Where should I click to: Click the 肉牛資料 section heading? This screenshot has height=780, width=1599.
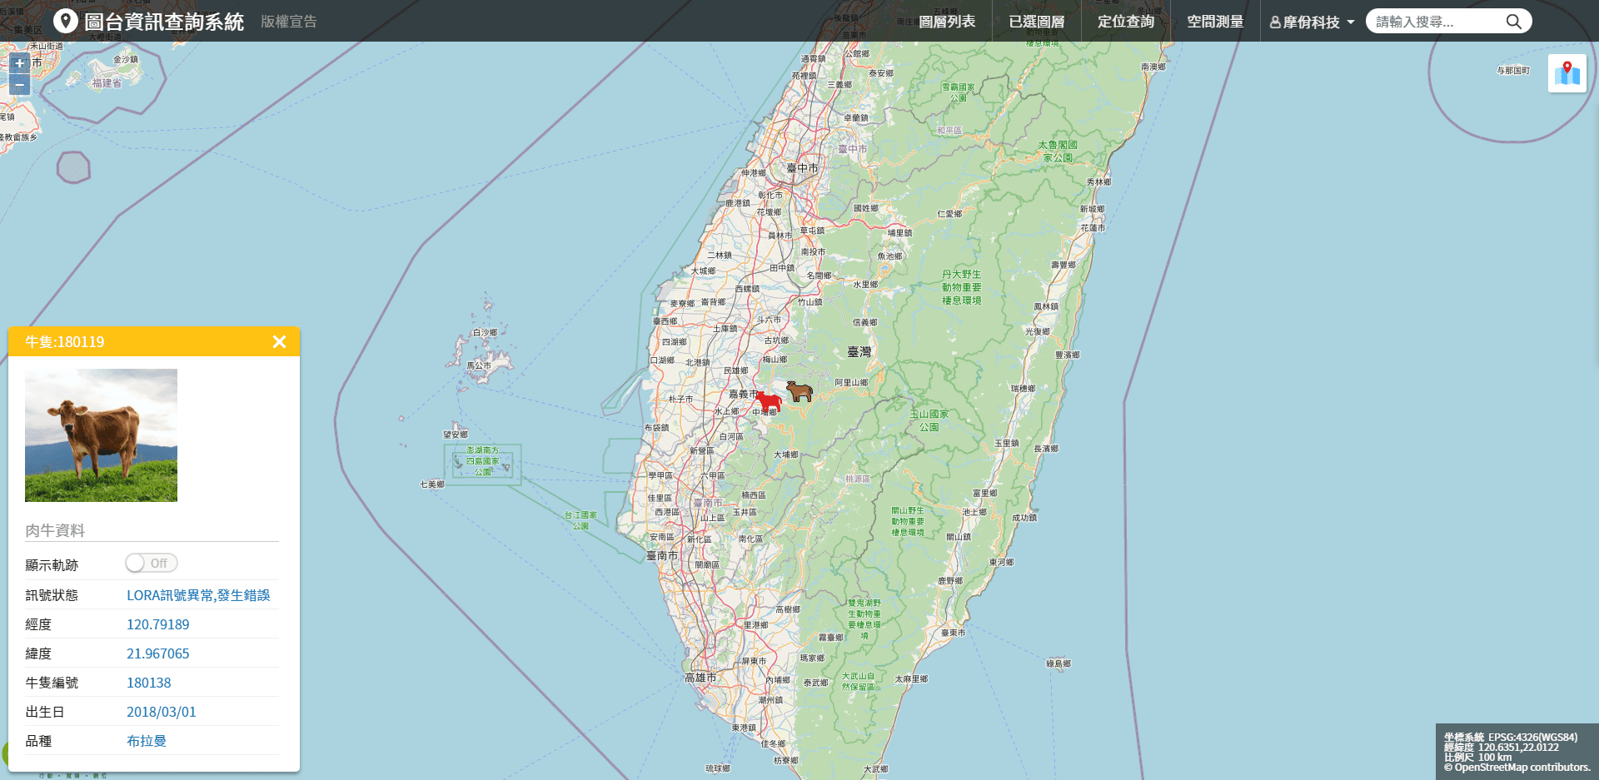55,530
